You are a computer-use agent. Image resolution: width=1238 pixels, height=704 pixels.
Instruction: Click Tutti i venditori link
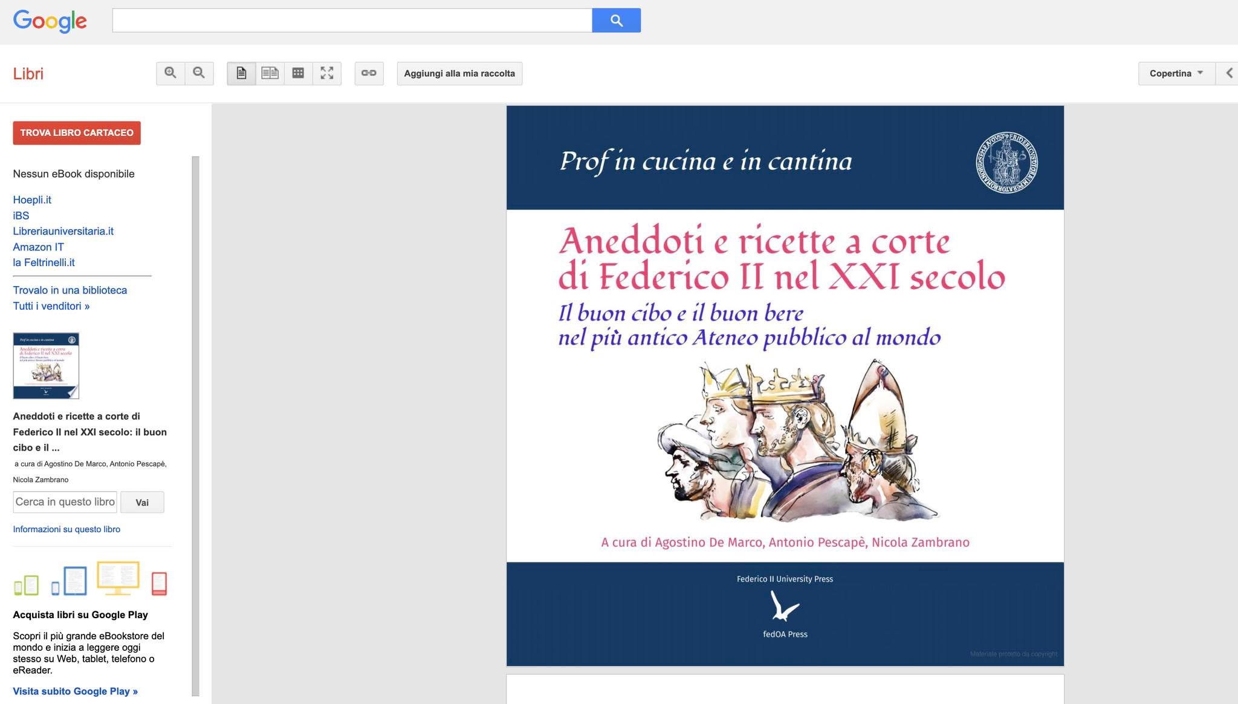tap(51, 306)
